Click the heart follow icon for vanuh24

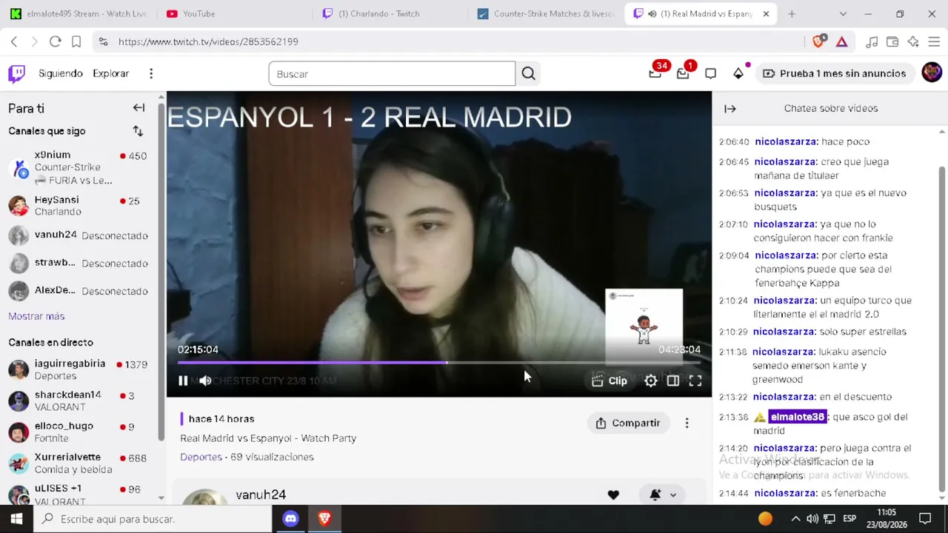(x=613, y=495)
